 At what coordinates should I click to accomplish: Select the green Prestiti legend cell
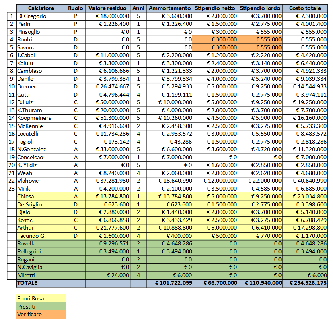pos(41,307)
